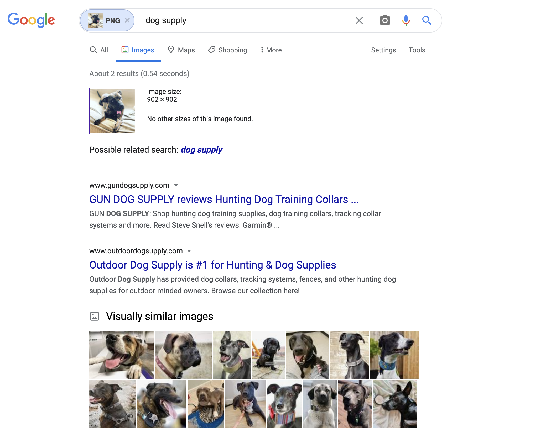Start voice search with microphone icon
551x428 pixels.
[x=406, y=20]
